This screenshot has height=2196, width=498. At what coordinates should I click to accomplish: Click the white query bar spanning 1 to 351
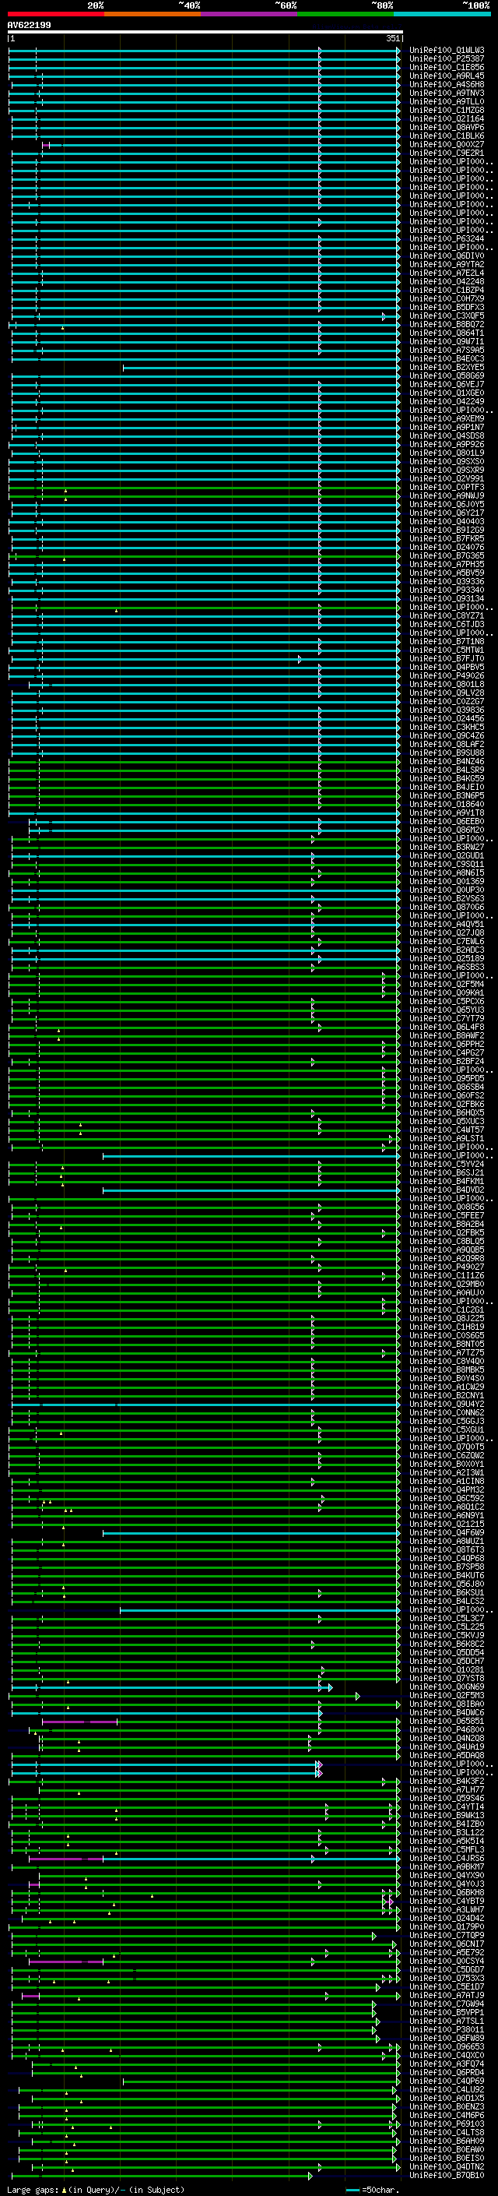205,31
